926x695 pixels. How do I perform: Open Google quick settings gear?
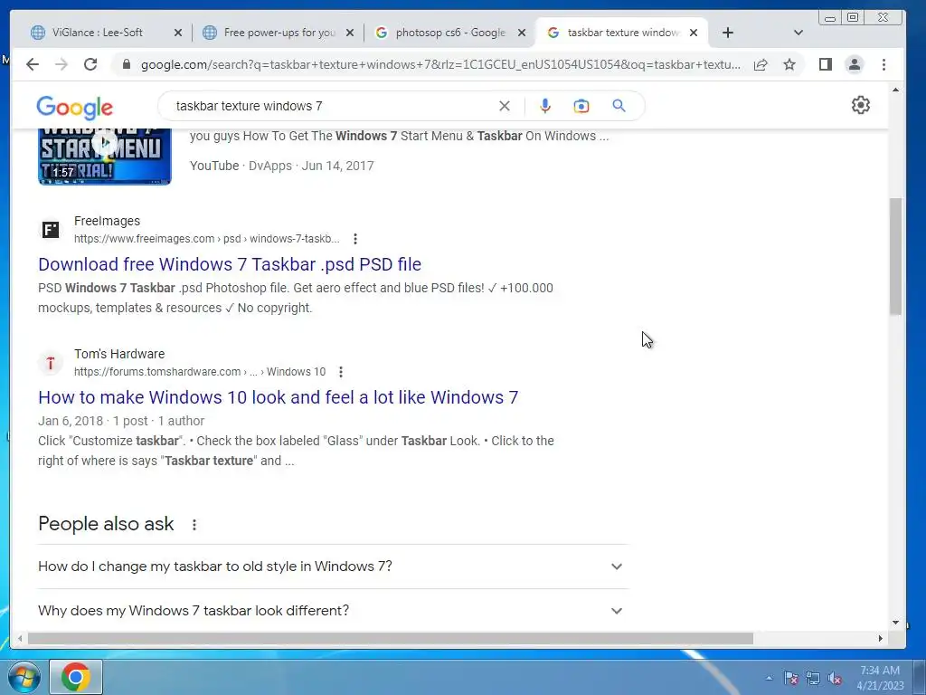pyautogui.click(x=861, y=105)
